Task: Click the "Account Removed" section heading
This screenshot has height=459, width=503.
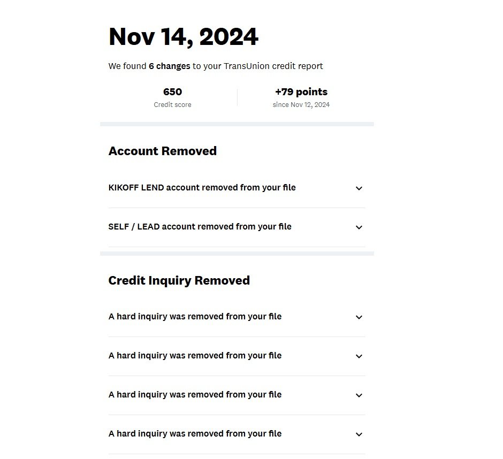Action: point(163,151)
